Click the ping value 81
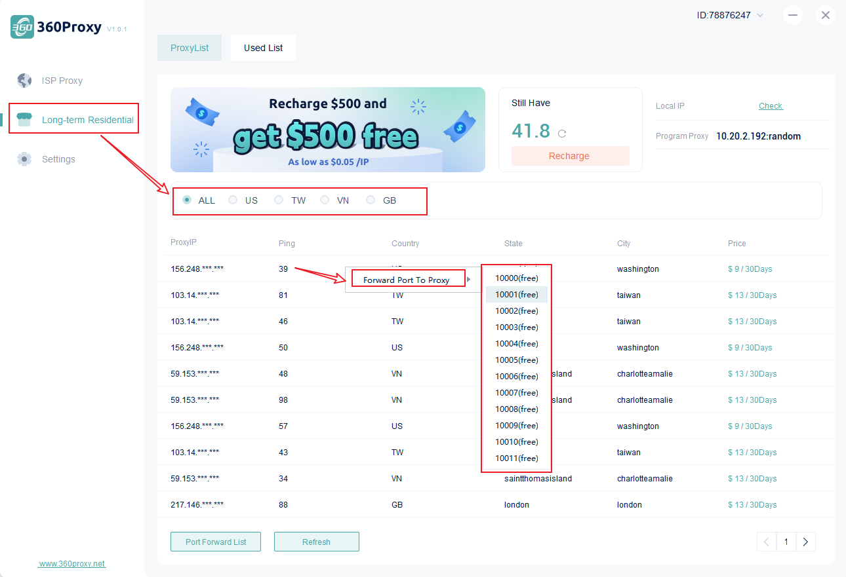The image size is (846, 577). point(283,295)
